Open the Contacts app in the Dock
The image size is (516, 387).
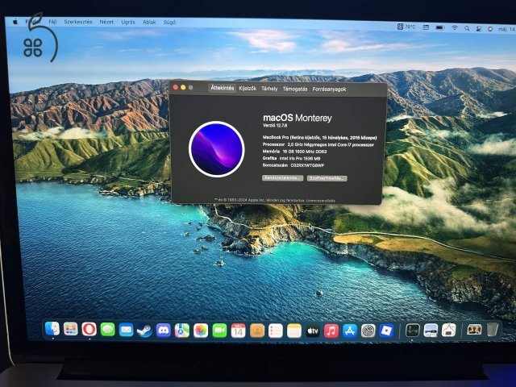tap(257, 331)
